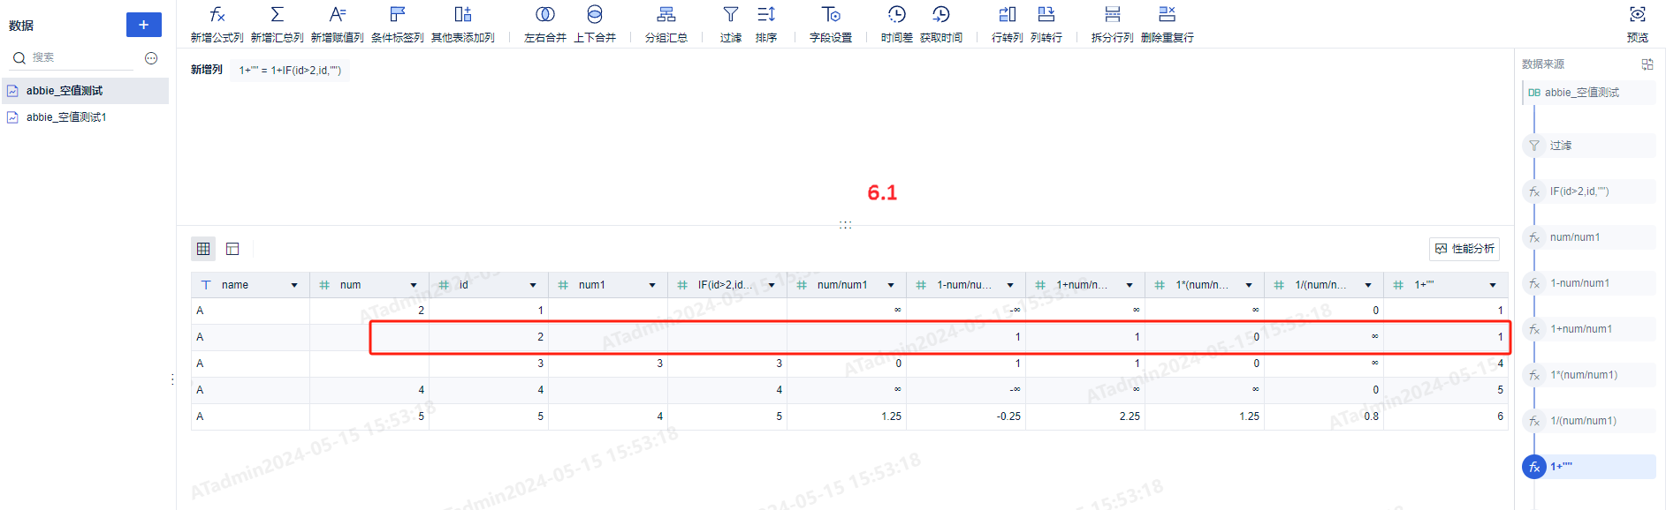Select dataset abbie_空值测试1

[x=85, y=117]
